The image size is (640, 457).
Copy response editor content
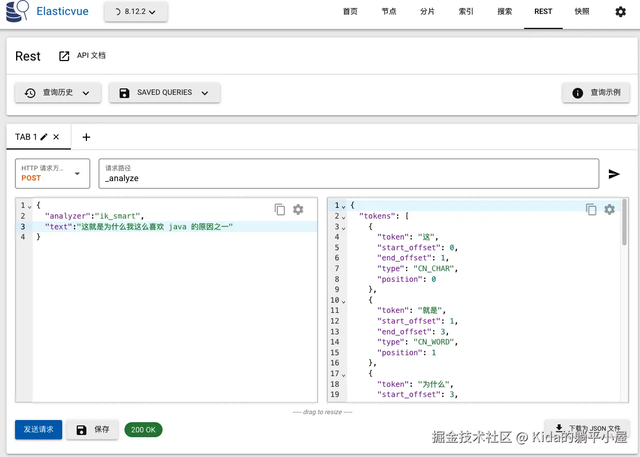591,209
